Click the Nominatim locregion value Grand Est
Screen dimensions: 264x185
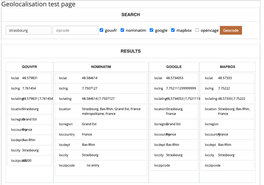coord(89,124)
